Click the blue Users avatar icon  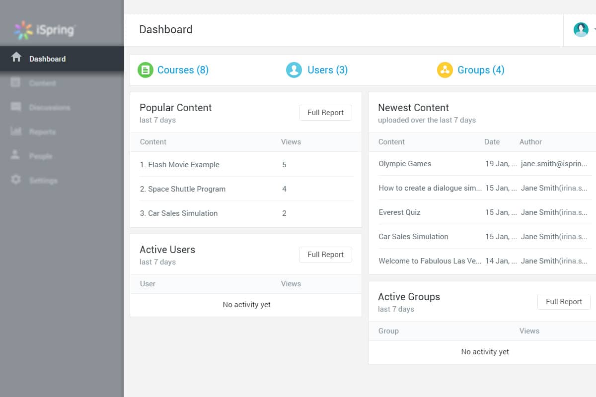tap(294, 70)
